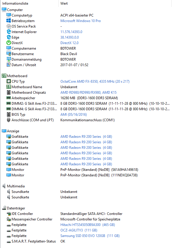Click the Datum / Uhrzeit clock icon
The image size is (194, 248).
[8, 65]
